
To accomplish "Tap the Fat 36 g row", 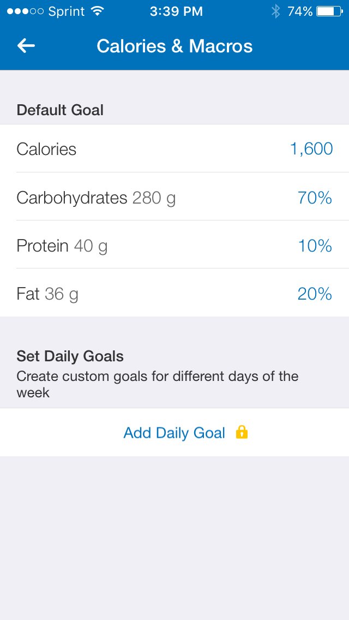I will coord(47,294).
